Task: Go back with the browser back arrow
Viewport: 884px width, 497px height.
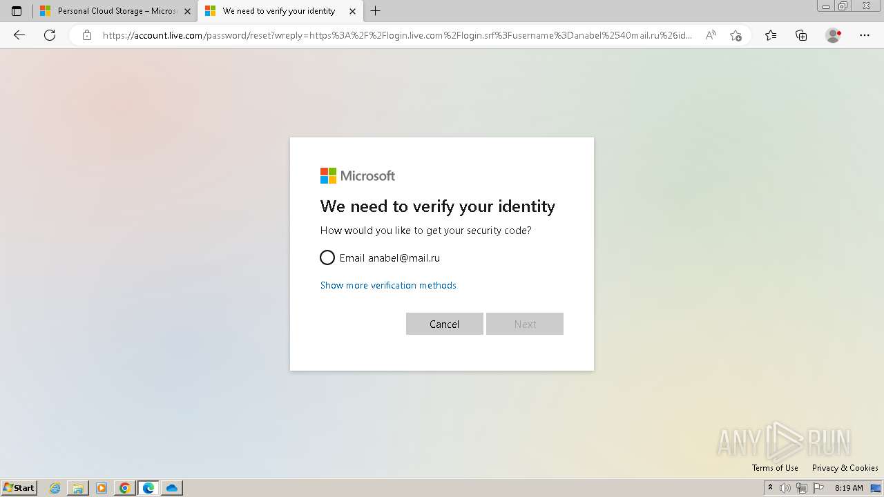Action: click(x=19, y=35)
